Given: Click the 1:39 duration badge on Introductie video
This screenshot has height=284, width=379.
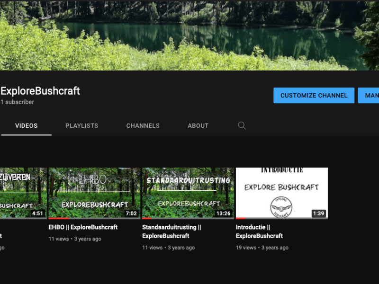Looking at the screenshot, I should click(x=319, y=213).
